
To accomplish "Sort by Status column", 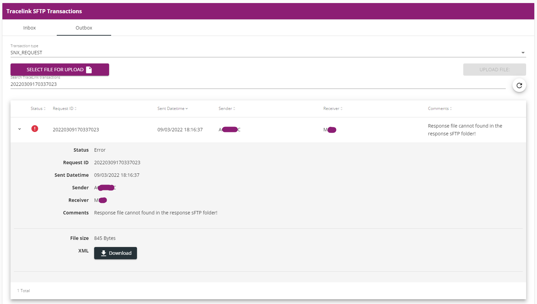I will point(38,109).
